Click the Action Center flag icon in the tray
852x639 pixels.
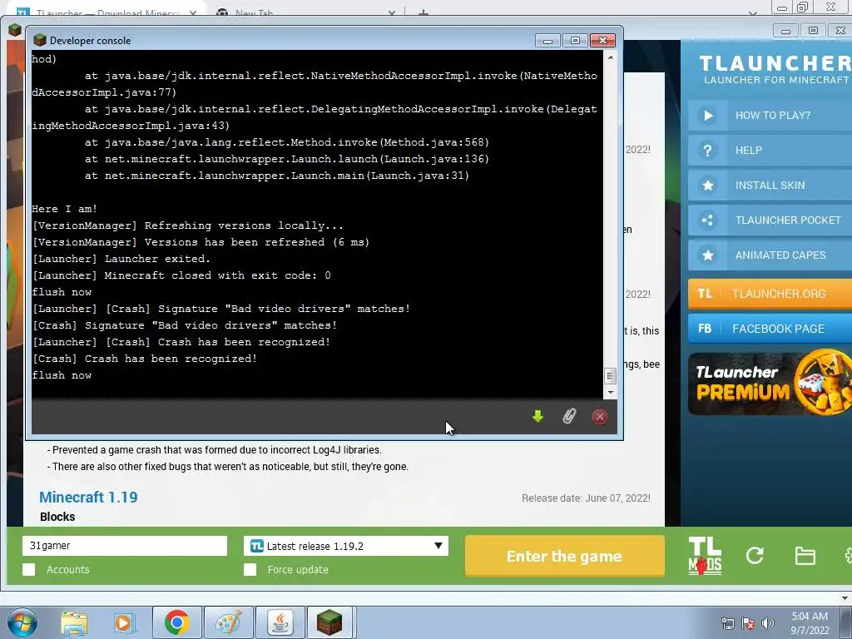click(x=748, y=623)
